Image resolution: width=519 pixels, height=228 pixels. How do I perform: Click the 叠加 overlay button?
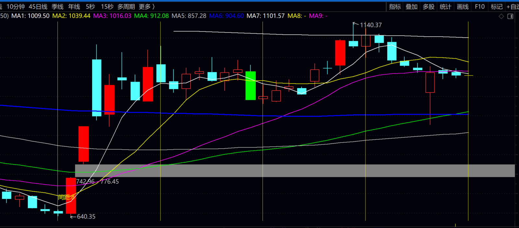pos(412,7)
